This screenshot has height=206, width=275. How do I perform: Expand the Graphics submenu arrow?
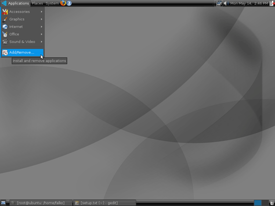click(41, 19)
